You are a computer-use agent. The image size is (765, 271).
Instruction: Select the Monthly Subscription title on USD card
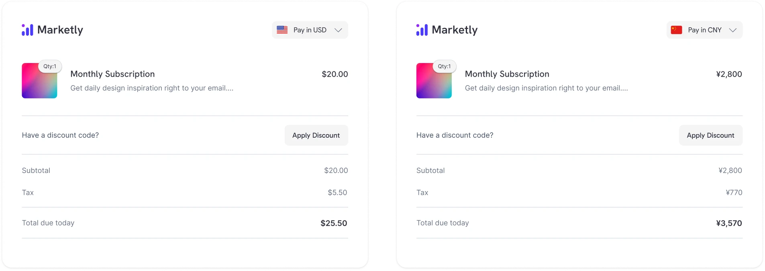coord(112,74)
